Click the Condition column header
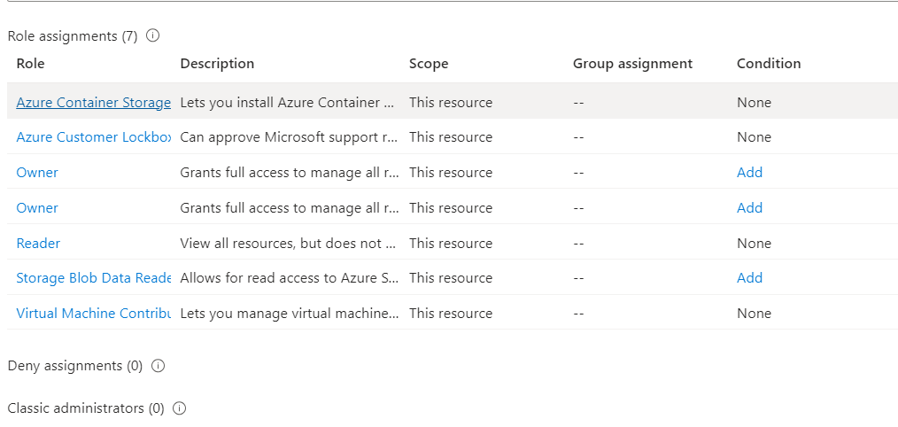The width and height of the screenshot is (898, 427). click(x=769, y=64)
